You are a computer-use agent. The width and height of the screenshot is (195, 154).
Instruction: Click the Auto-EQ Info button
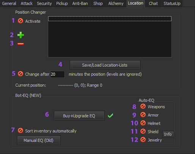[x=168, y=134]
